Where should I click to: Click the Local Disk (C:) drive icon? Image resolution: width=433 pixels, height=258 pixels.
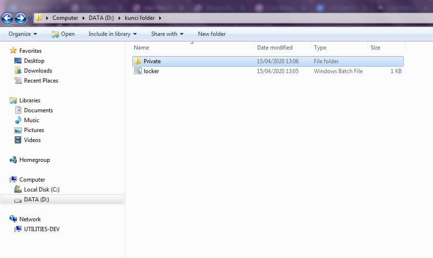pyautogui.click(x=18, y=189)
